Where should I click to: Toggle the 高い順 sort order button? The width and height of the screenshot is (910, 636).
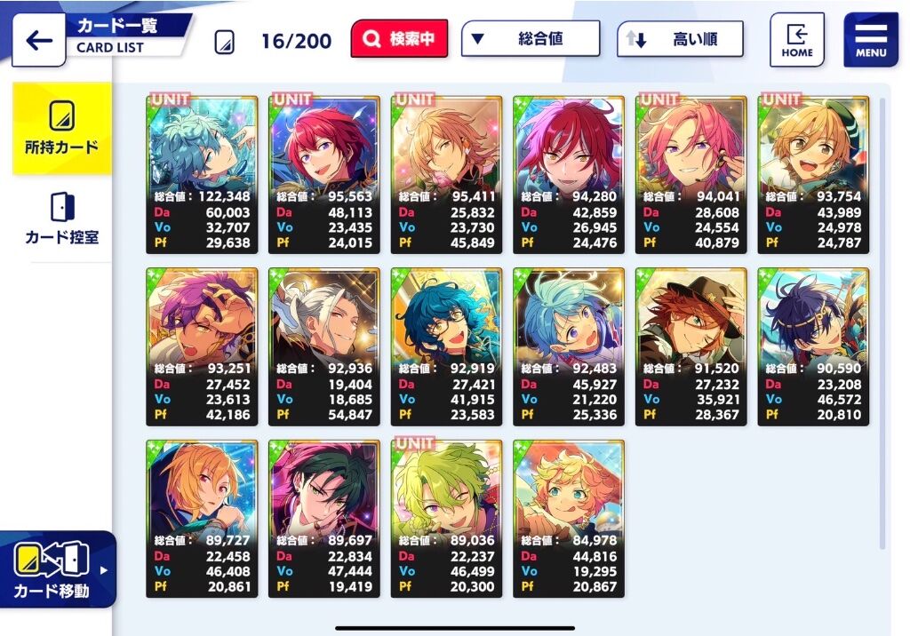tap(680, 39)
